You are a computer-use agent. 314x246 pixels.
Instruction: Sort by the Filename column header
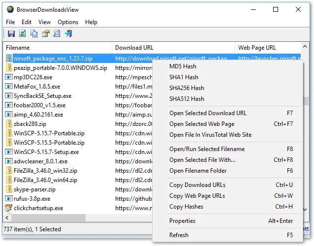point(58,48)
